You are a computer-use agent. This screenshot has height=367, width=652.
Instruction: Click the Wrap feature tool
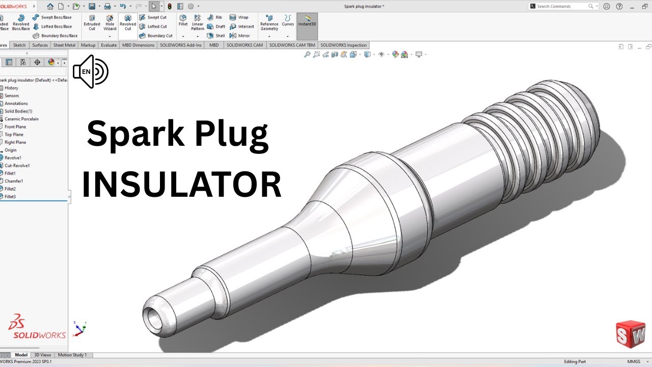(x=239, y=17)
